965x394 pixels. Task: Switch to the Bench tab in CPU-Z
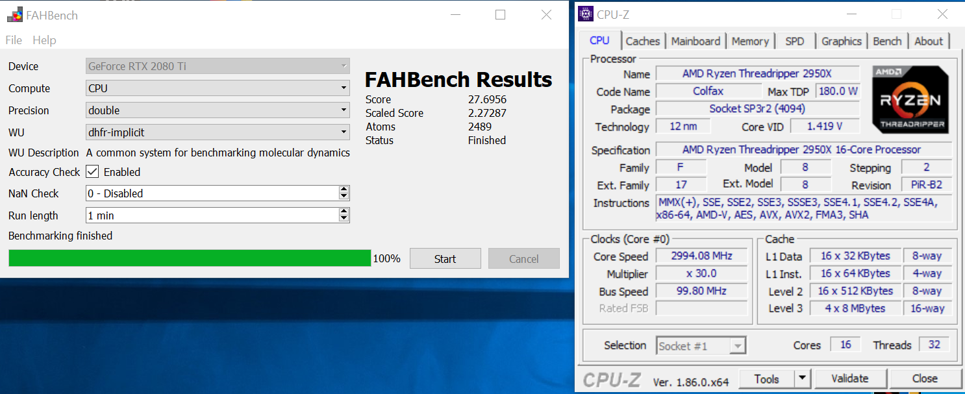[x=887, y=41]
